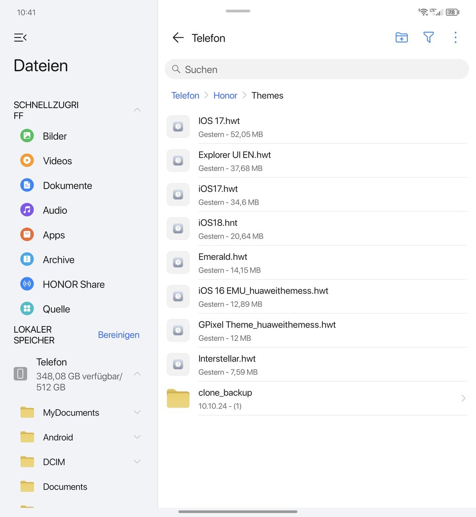Open HONOR Share
The image size is (476, 517).
point(73,284)
